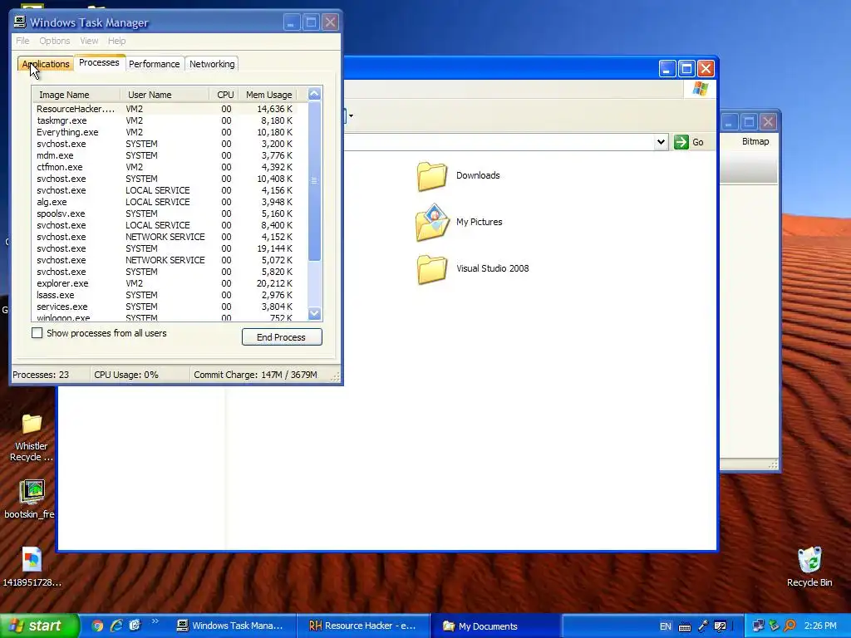Click the 2:26 PM clock
The height and width of the screenshot is (638, 851).
coord(820,626)
